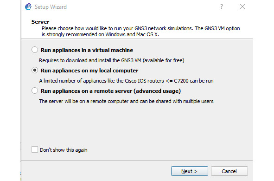Screen dimensions: 274x181
Task: Click the remote computer shared users description
Action: tap(126, 102)
